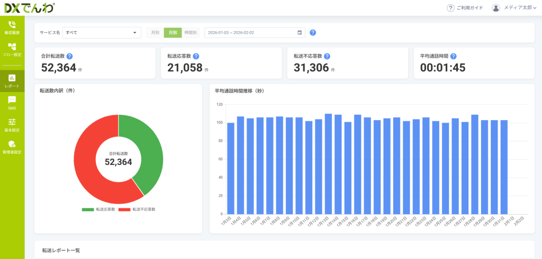Image resolution: width=542 pixels, height=259 pixels.
Task: Click the DXでんわ logo
Action: [29, 8]
